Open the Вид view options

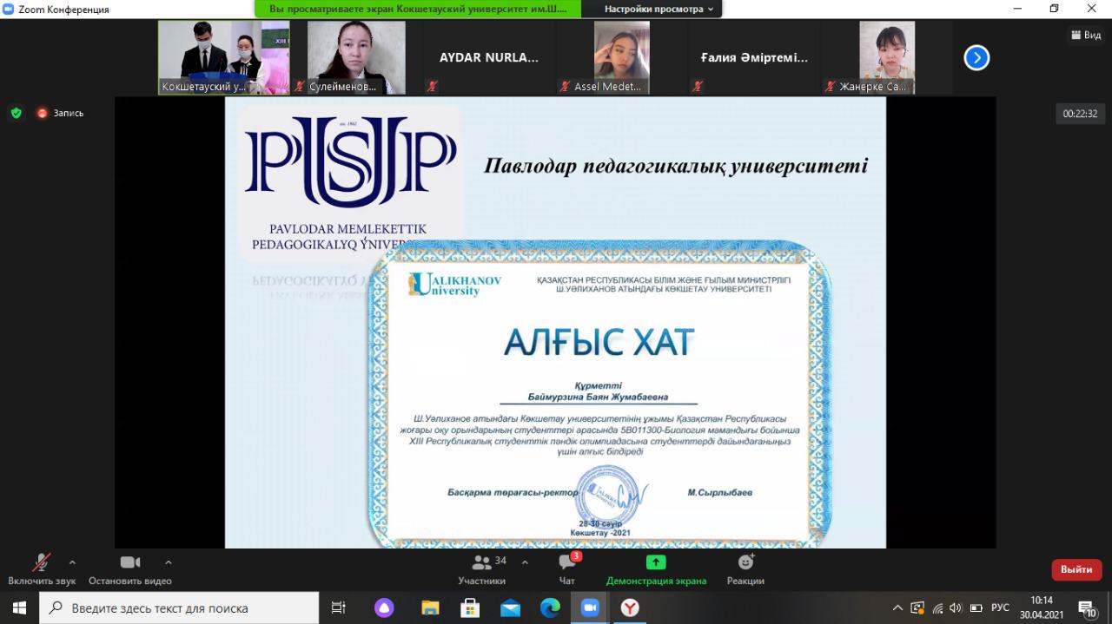[x=1084, y=35]
